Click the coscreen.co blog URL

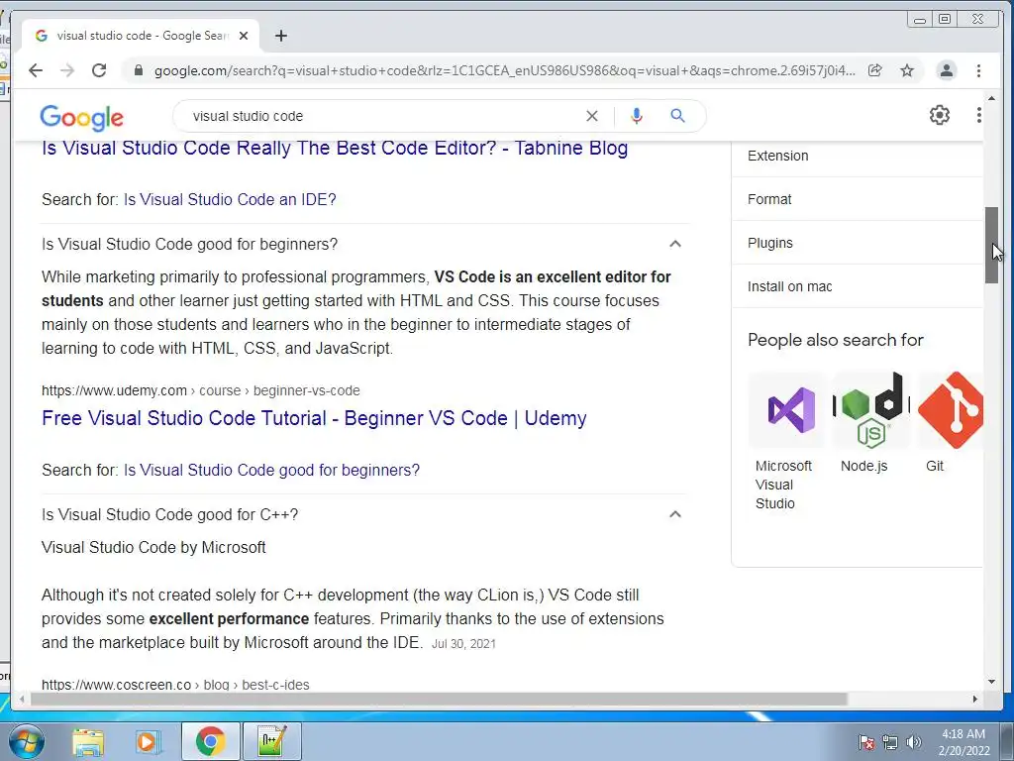click(x=175, y=685)
